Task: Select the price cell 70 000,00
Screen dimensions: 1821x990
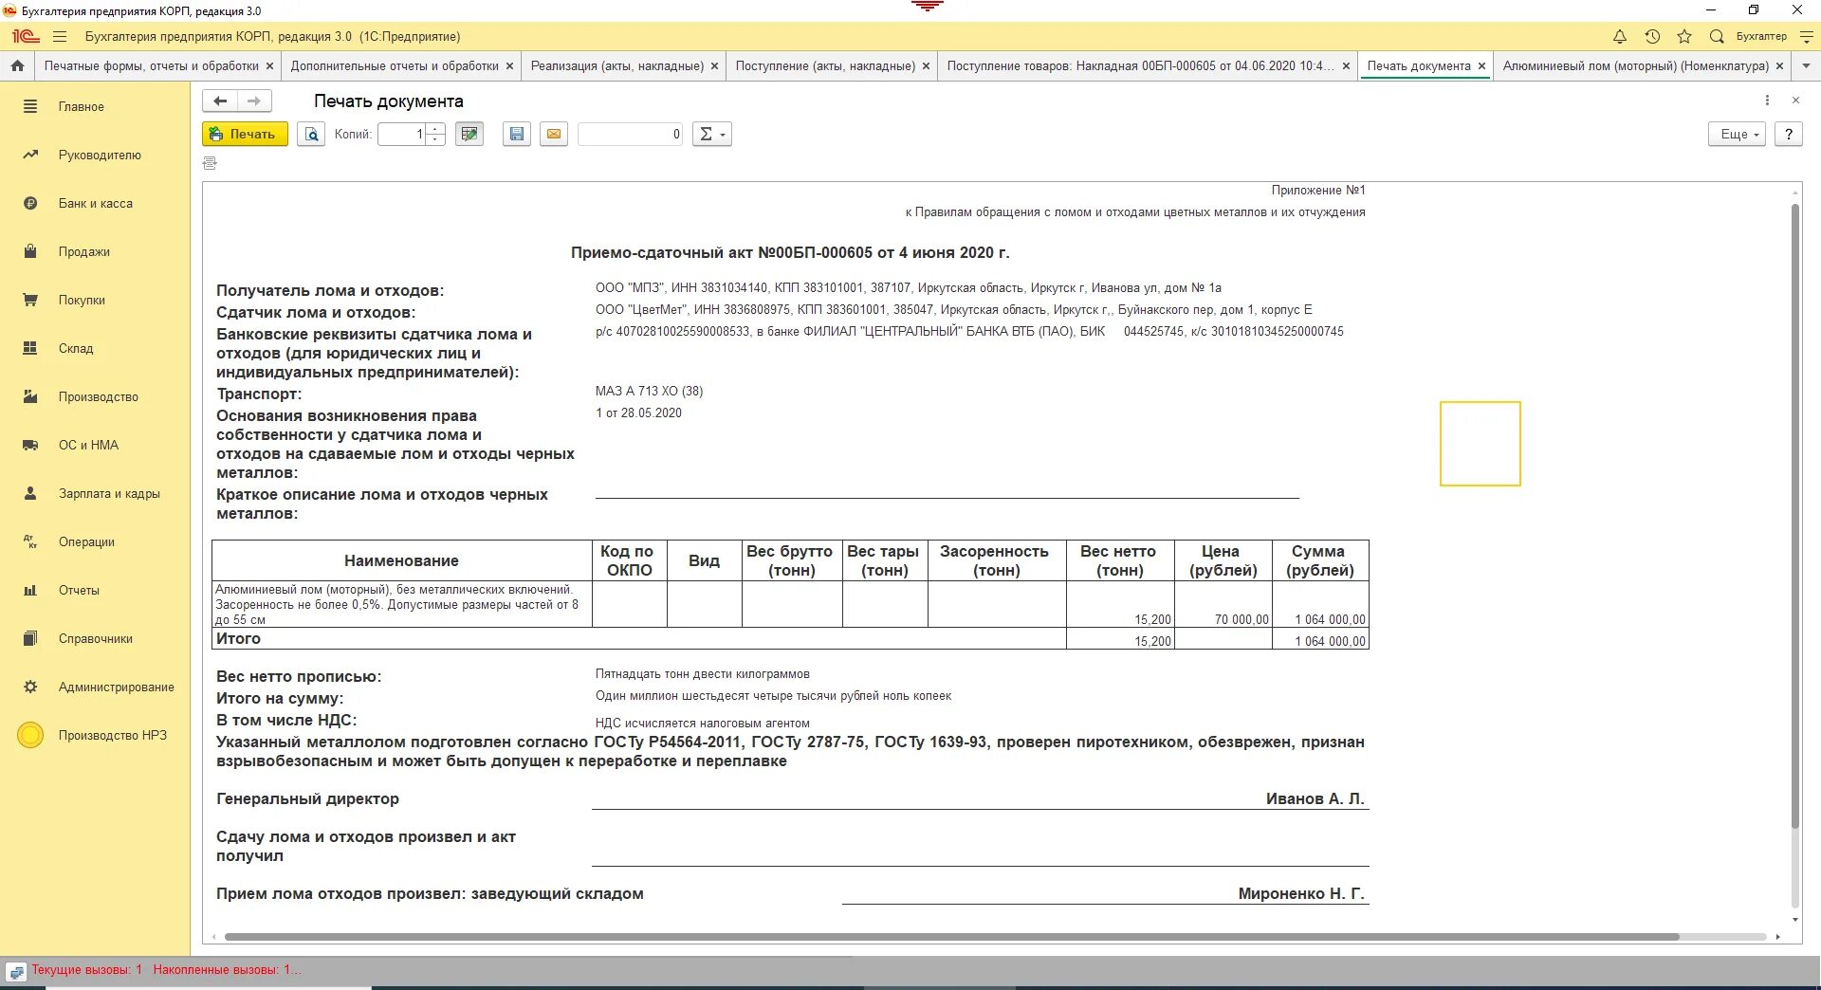Action: pyautogui.click(x=1223, y=604)
